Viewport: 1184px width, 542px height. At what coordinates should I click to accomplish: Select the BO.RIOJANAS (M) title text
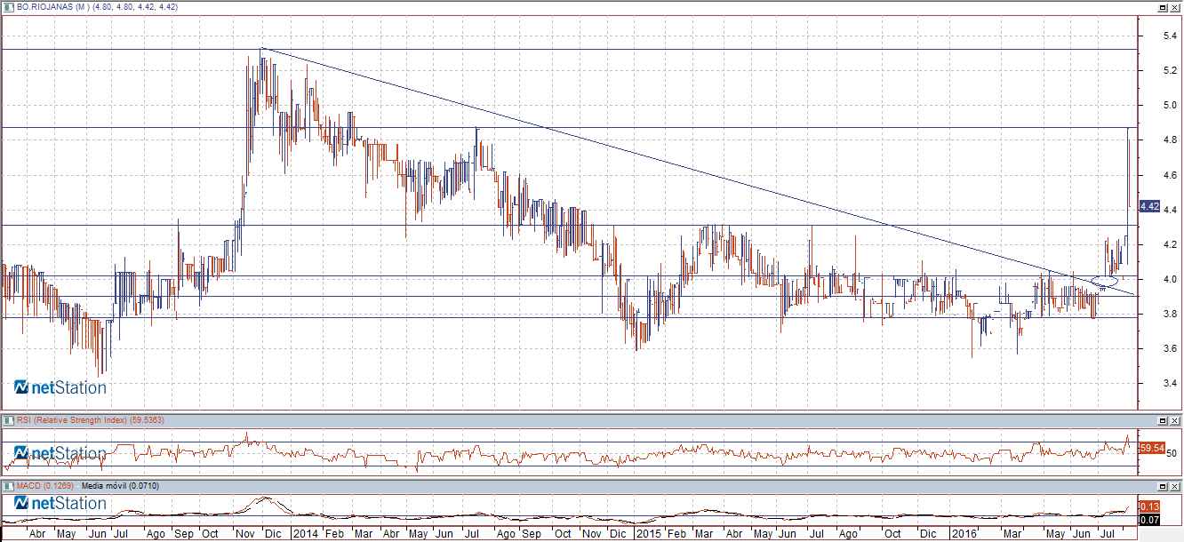pos(52,7)
